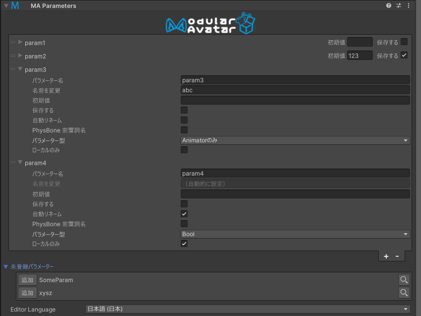This screenshot has width=421, height=316.
Task: Locate SomeParam with magnifier icon
Action: 404,280
